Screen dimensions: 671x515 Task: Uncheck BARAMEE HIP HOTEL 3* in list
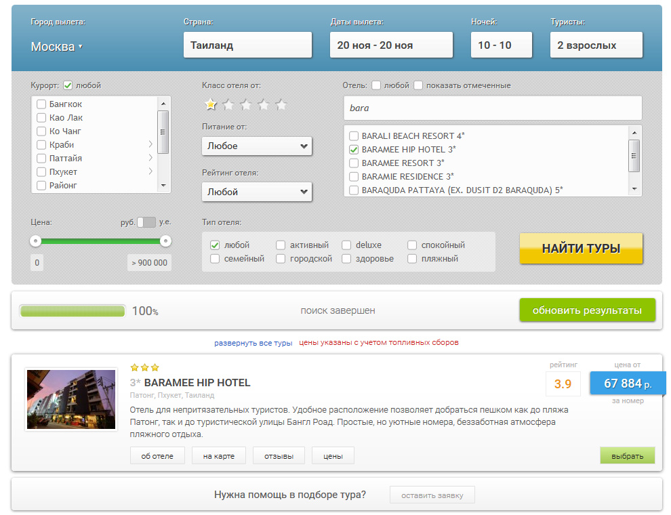[x=354, y=149]
